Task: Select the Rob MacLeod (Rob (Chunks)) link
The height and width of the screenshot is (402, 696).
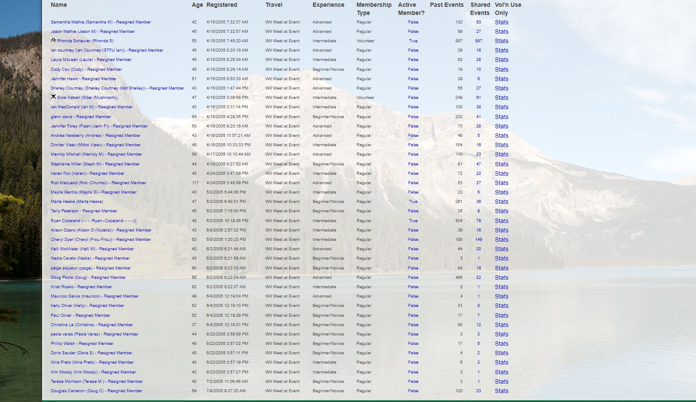Action: click(x=98, y=183)
